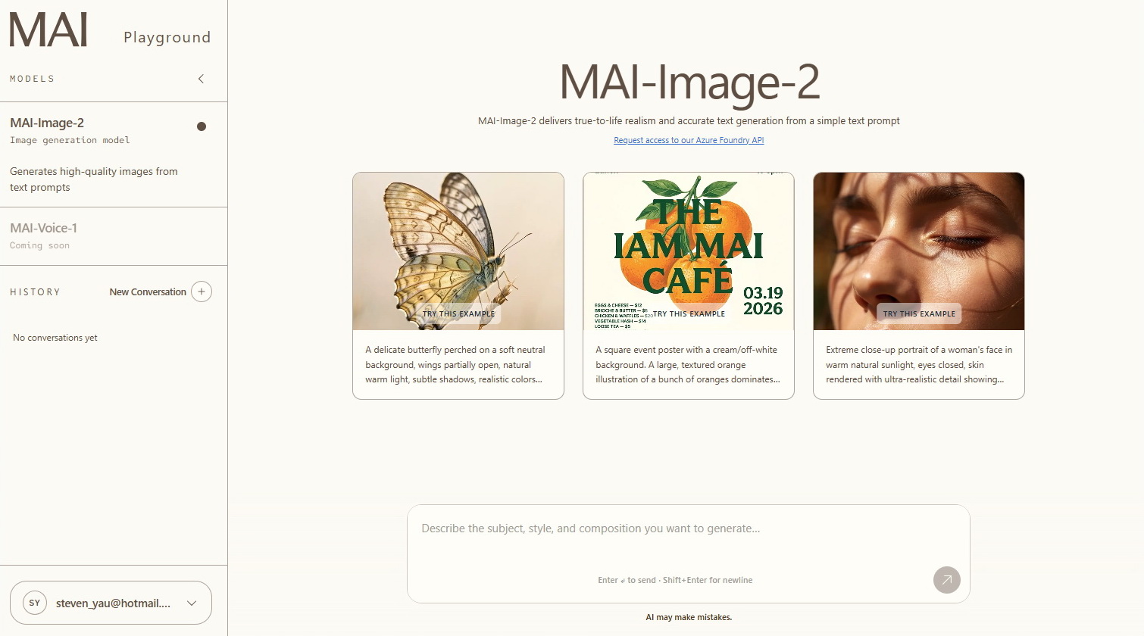This screenshot has height=636, width=1144.
Task: Expand the steven_yau account dropdown chevron
Action: coord(192,603)
